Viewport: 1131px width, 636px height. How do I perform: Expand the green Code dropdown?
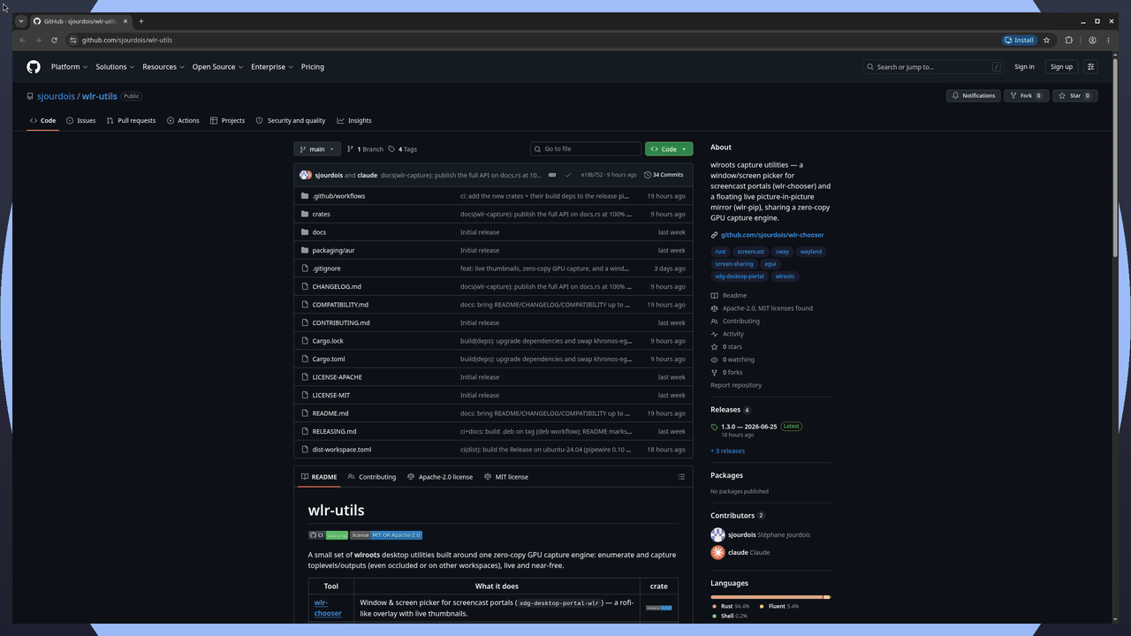point(669,149)
